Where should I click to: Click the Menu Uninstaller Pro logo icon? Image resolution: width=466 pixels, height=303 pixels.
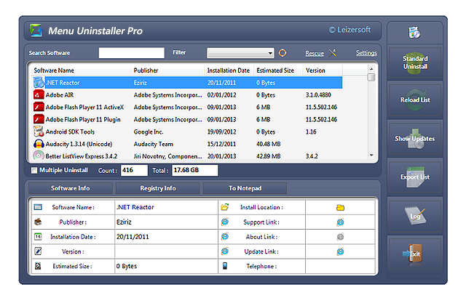[x=36, y=31]
